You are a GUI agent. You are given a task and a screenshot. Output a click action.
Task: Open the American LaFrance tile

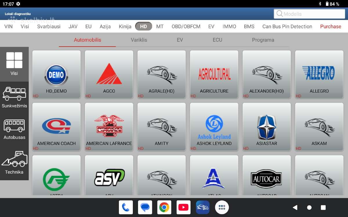109,127
